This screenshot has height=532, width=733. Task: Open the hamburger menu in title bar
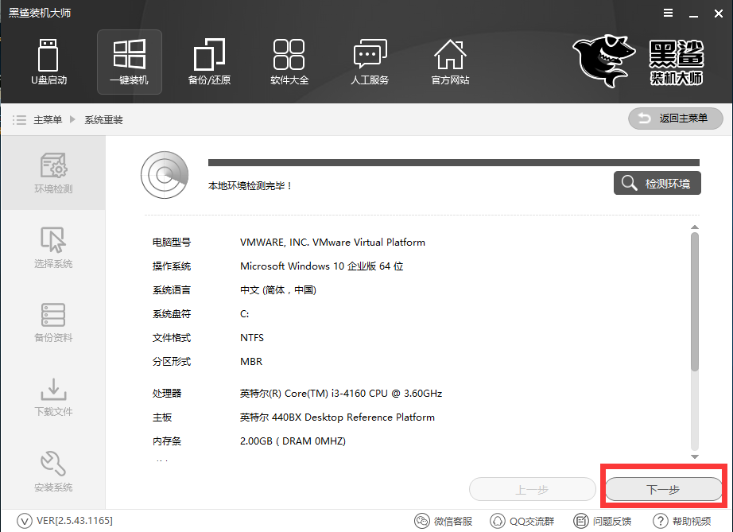point(669,13)
